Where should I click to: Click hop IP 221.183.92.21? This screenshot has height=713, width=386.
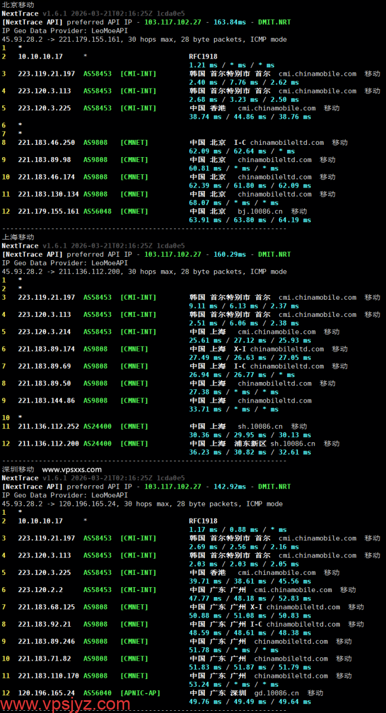click(x=45, y=624)
